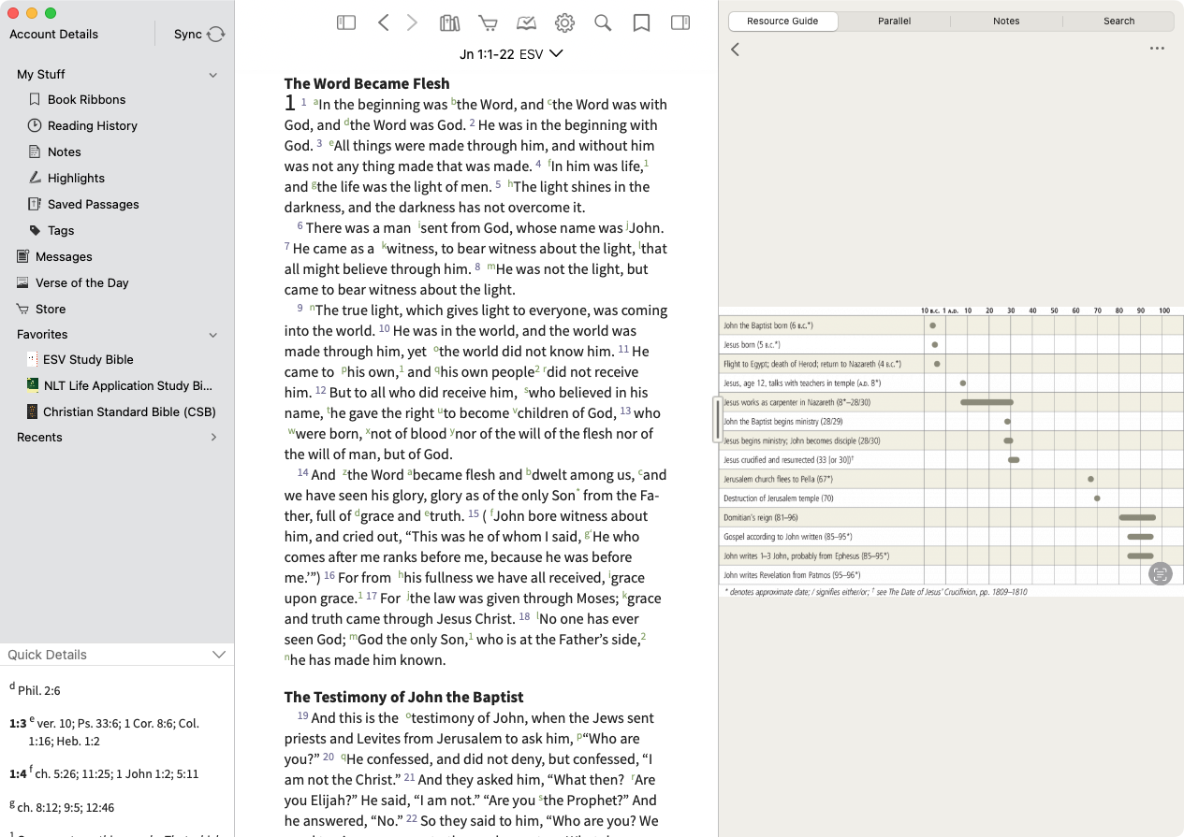
Task: Open NLT Life Application Study Bible favorite
Action: pyautogui.click(x=127, y=385)
